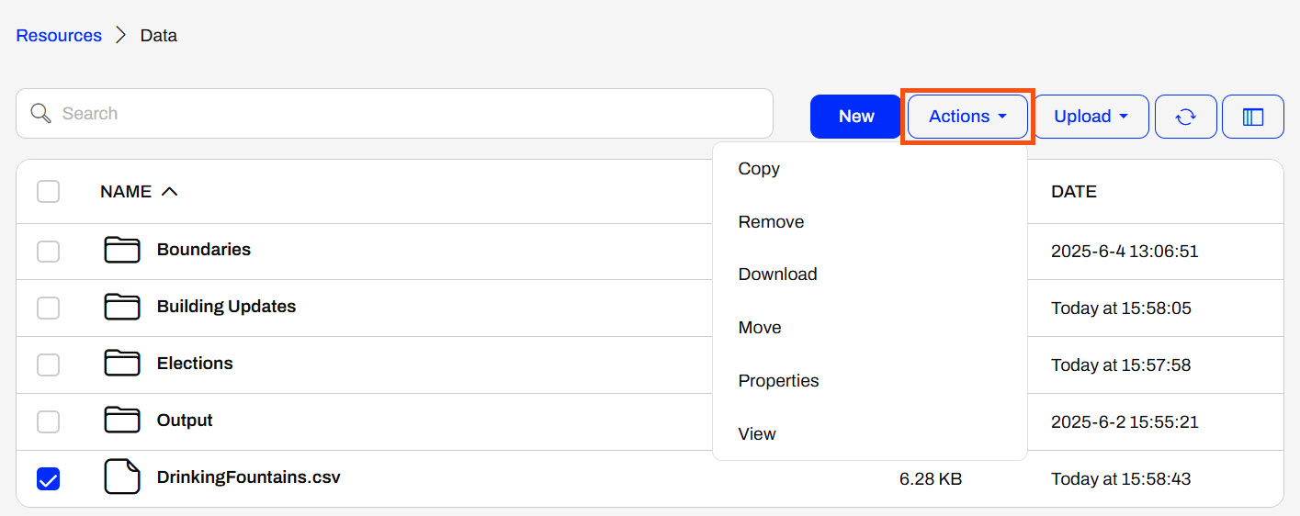Click the column layout view icon
Screen dimensions: 1300x516
pos(1252,117)
